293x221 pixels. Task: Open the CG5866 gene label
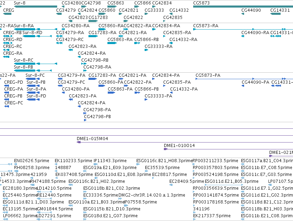(x=143, y=3)
